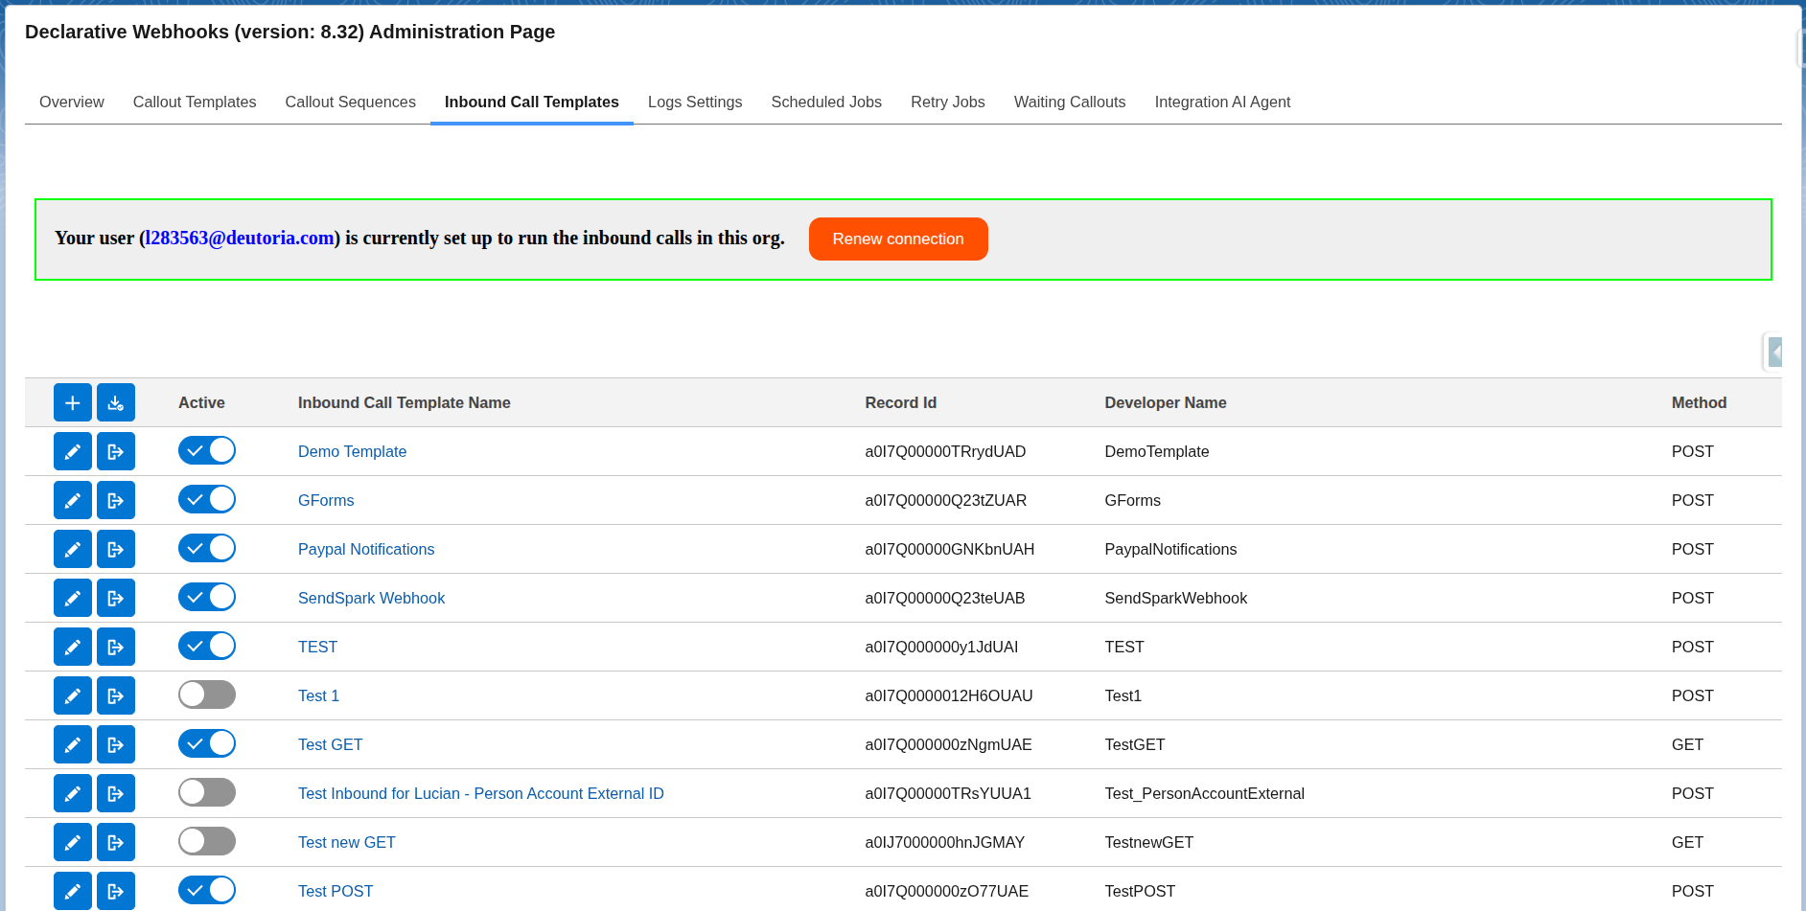Switch to the Callout Templates tab

click(x=195, y=102)
